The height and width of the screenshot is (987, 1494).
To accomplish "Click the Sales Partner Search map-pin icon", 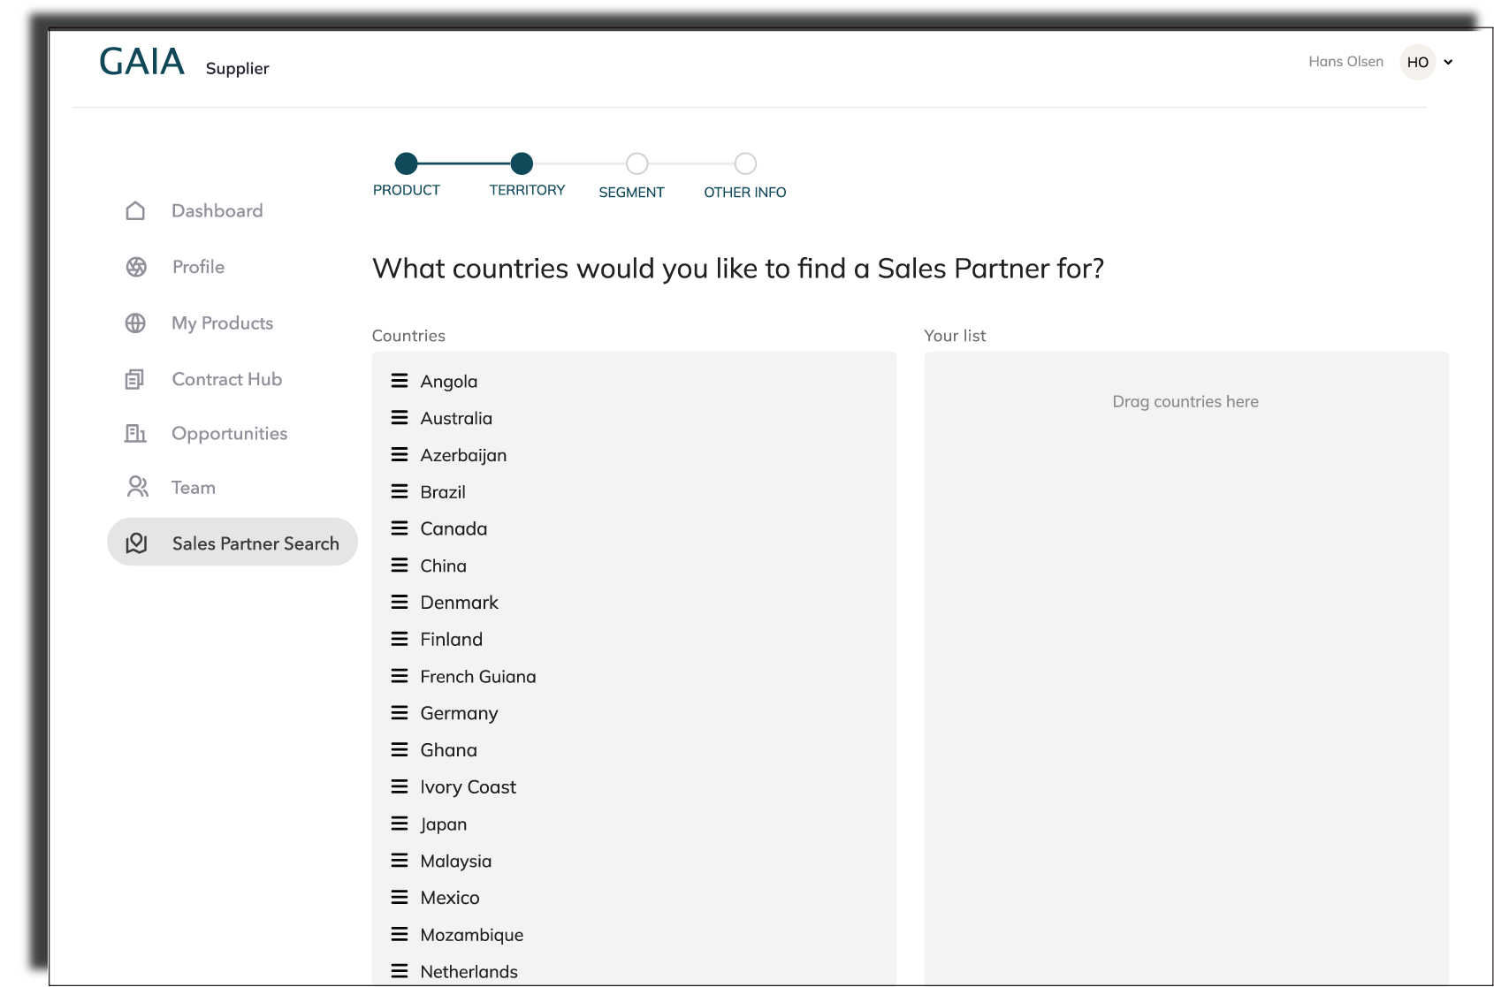I will (136, 543).
